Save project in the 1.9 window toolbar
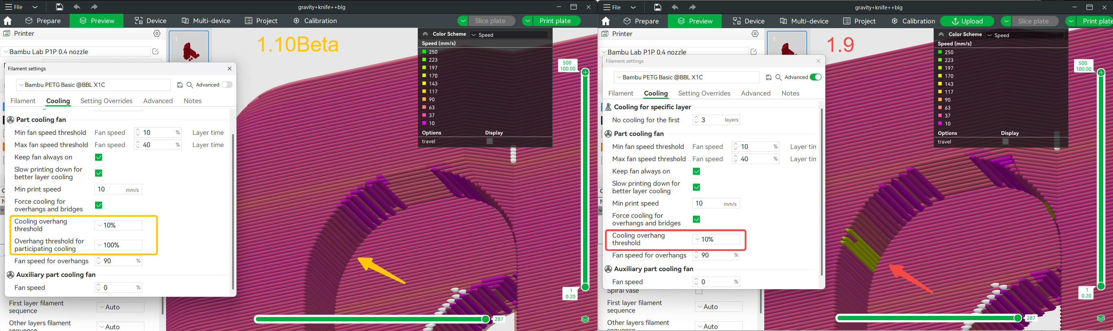The image size is (1113, 331). (x=657, y=7)
